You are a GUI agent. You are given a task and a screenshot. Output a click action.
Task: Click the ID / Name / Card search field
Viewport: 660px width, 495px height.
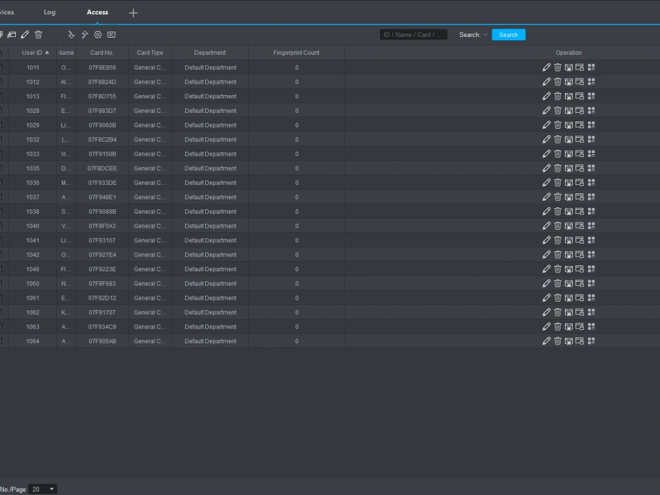pyautogui.click(x=413, y=34)
